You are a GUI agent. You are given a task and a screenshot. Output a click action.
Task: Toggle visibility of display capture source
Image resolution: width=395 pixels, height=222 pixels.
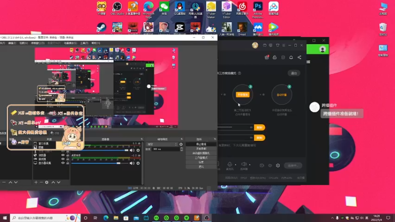point(63,163)
